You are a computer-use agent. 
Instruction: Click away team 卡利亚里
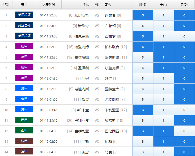click(x=112, y=110)
